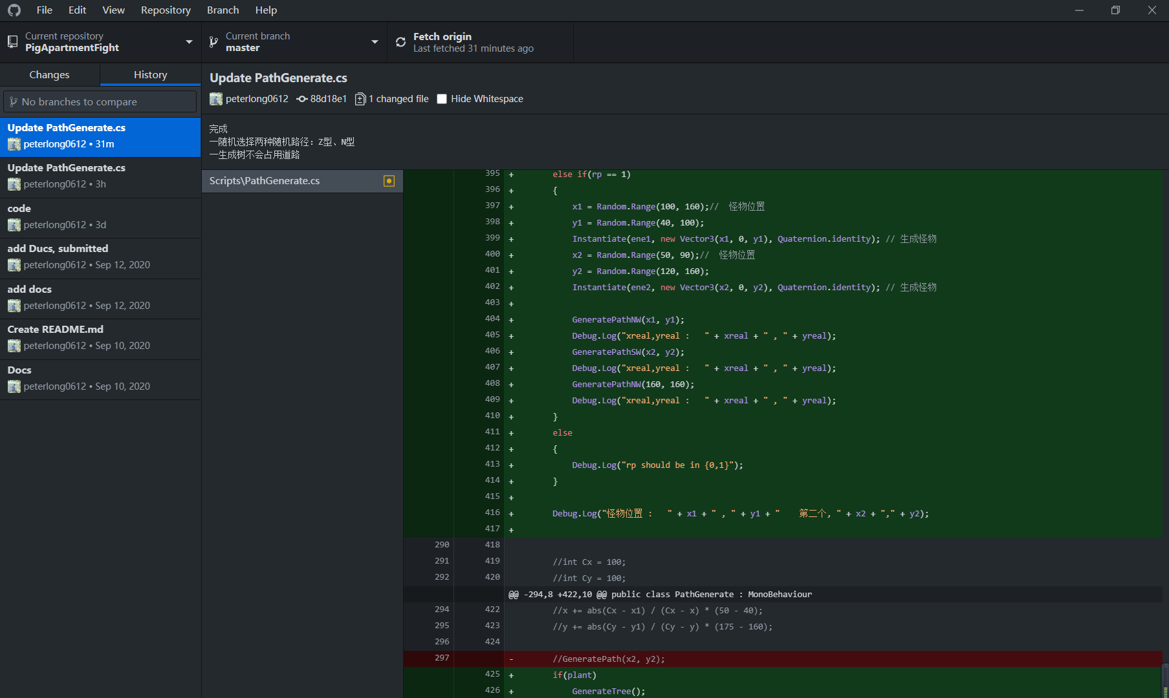The image size is (1169, 698).
Task: Toggle the Hide Whitespace checkbox
Action: [442, 99]
